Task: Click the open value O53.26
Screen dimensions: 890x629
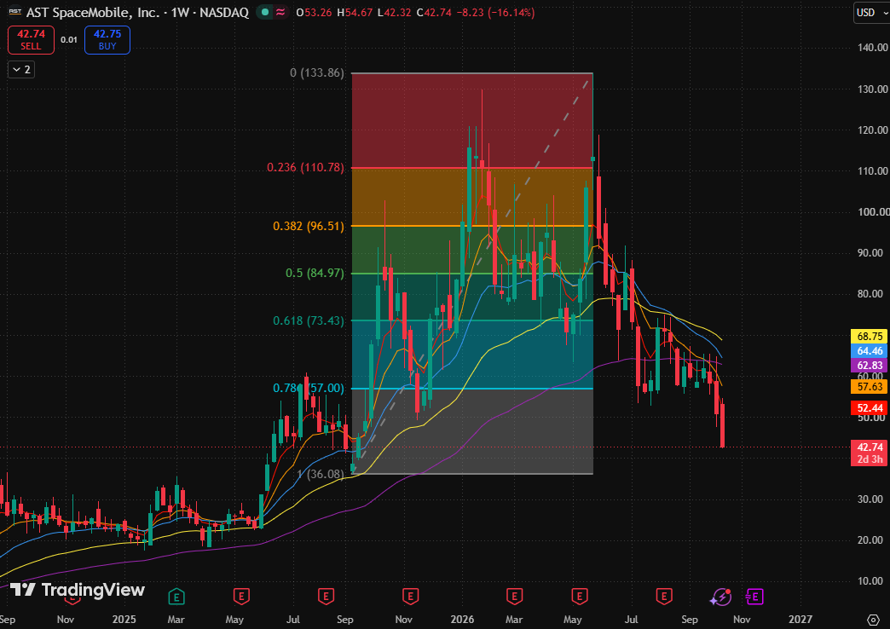Action: 314,13
